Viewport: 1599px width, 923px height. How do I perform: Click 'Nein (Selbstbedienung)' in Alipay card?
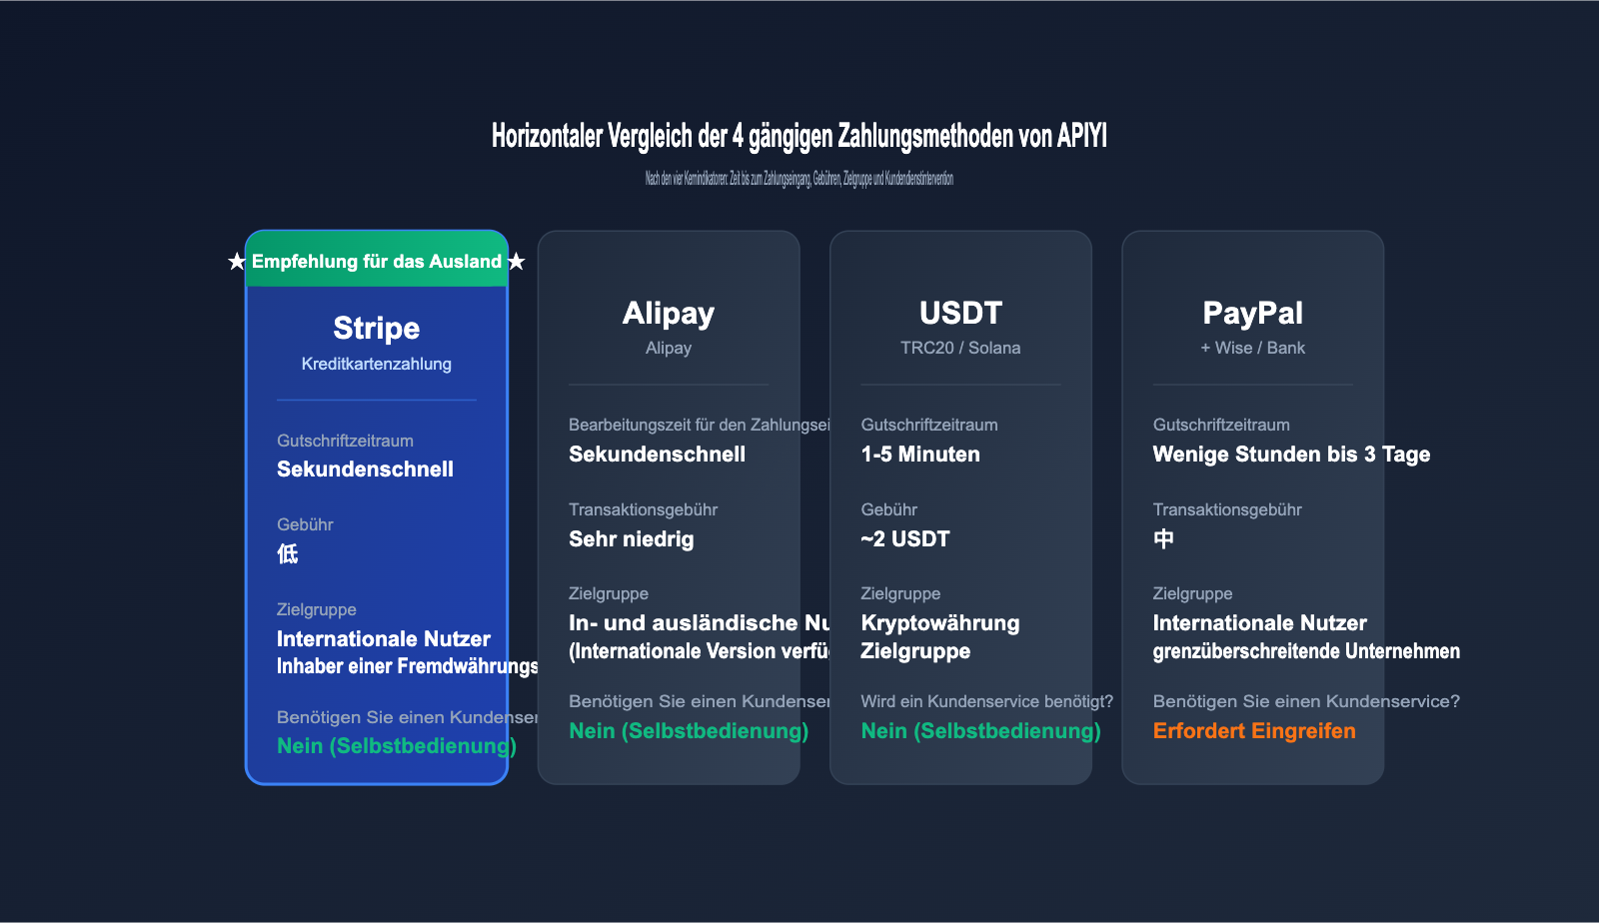click(x=689, y=731)
